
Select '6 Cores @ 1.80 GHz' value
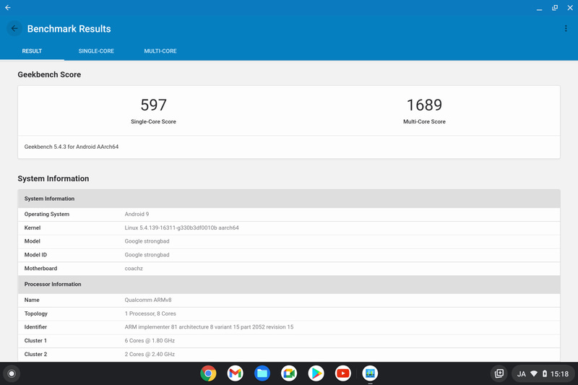[150, 340]
